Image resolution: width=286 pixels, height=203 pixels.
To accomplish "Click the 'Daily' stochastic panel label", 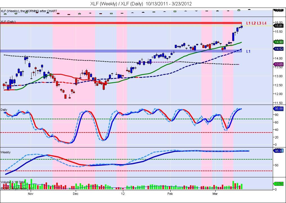I will point(4,110).
